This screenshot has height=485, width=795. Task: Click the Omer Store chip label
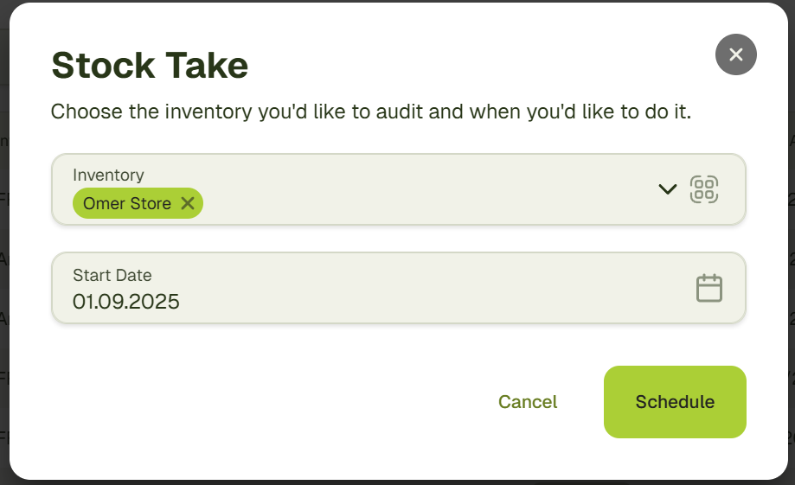(x=127, y=204)
